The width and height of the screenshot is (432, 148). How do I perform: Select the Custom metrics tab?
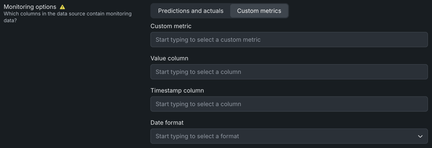pyautogui.click(x=259, y=11)
